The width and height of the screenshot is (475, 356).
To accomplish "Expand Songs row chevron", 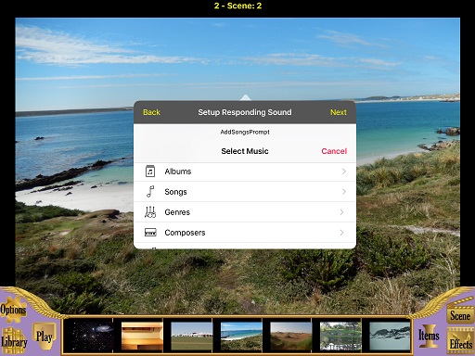I will 344,192.
